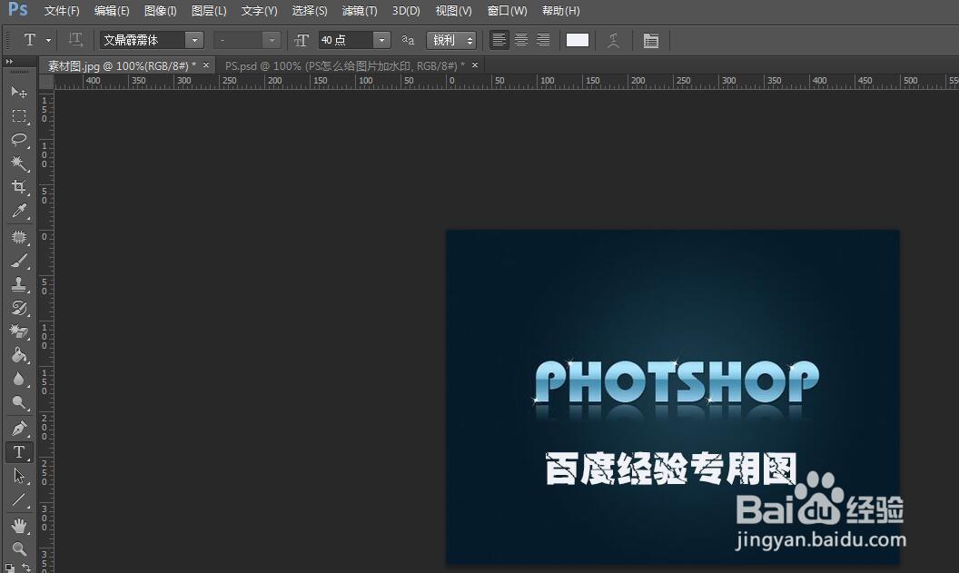Image resolution: width=959 pixels, height=573 pixels.
Task: Open the warped text dialog
Action: pyautogui.click(x=612, y=39)
